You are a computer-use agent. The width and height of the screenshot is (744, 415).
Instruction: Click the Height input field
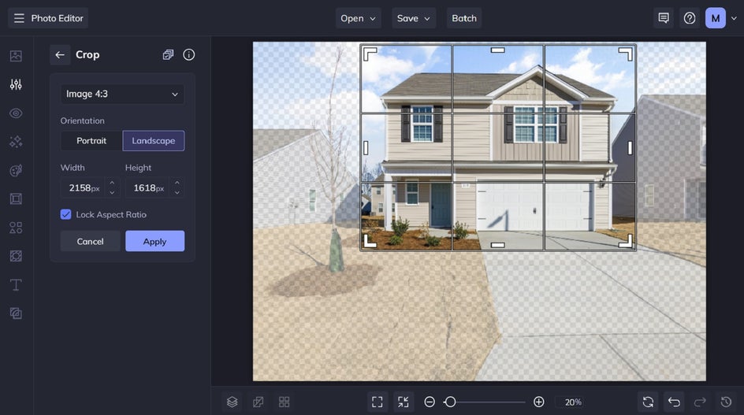pyautogui.click(x=149, y=188)
